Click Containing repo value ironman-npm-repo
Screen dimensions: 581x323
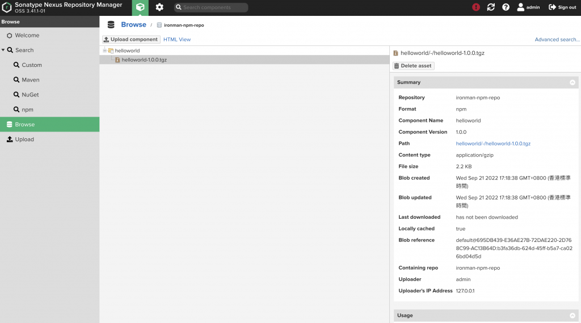pyautogui.click(x=478, y=268)
